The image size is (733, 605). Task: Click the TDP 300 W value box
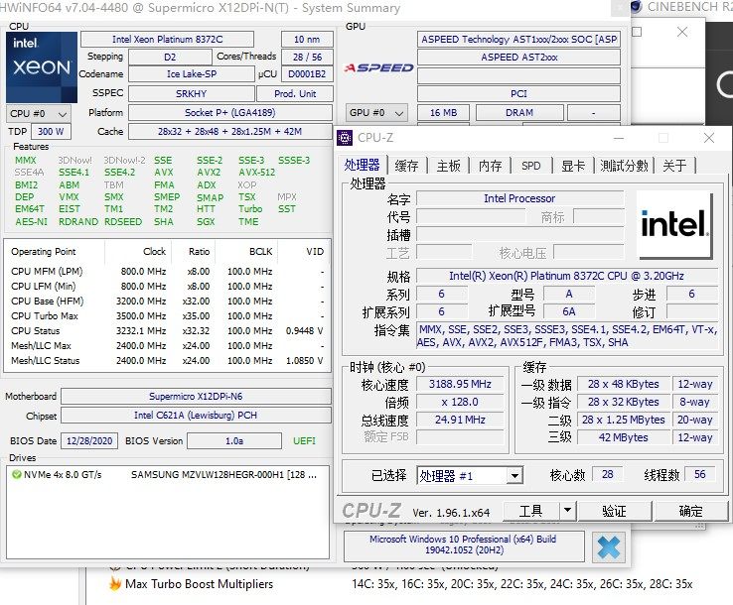[51, 132]
